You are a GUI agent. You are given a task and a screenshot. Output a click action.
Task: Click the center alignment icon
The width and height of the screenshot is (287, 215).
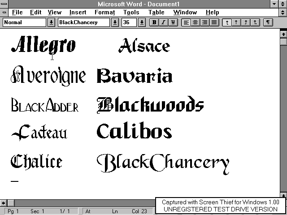(196, 22)
